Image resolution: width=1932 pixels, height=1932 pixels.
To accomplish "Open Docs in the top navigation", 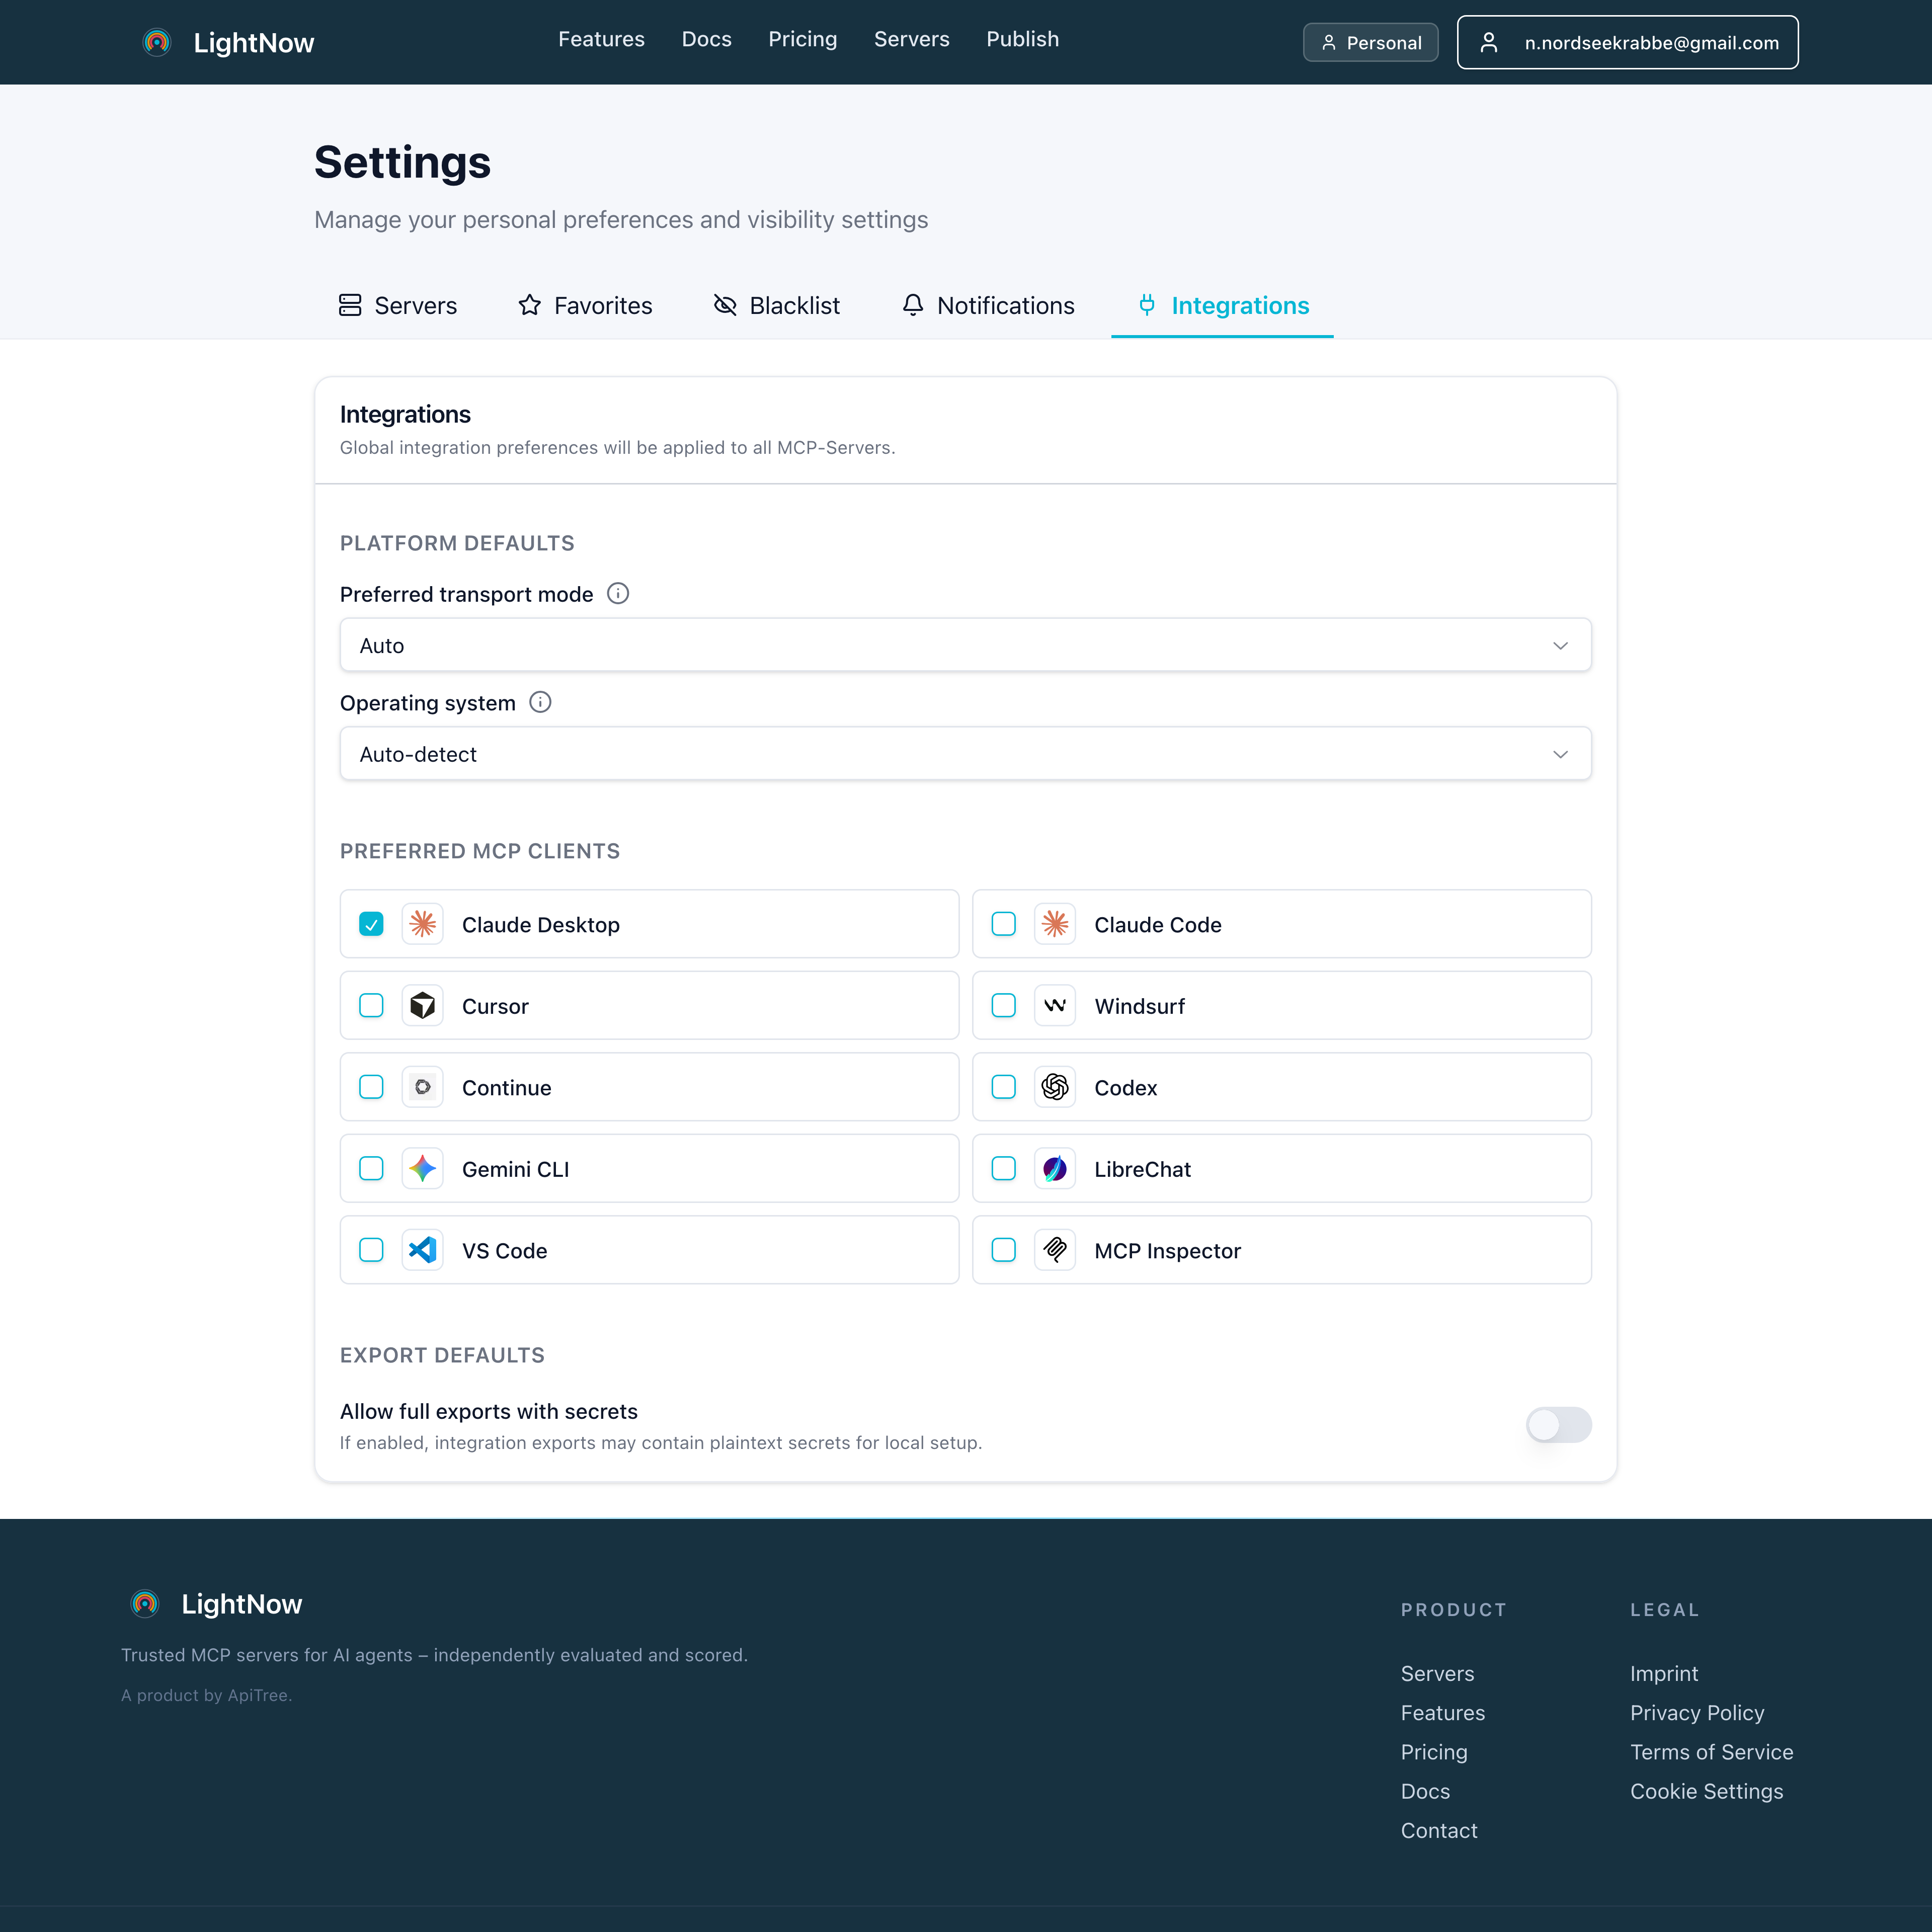I will [x=707, y=39].
